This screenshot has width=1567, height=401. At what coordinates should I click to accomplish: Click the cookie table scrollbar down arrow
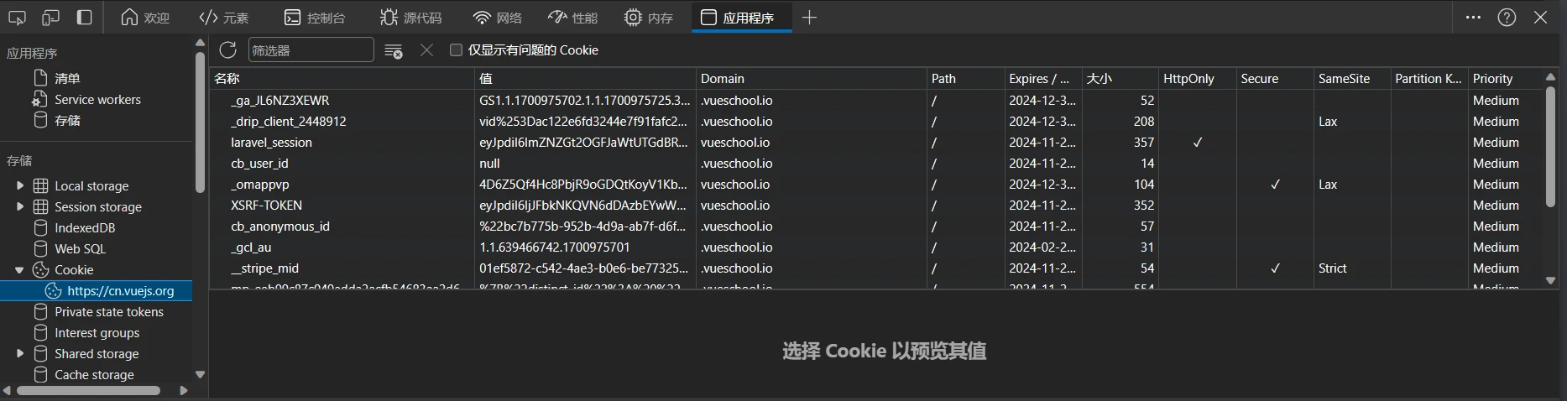tap(1550, 281)
